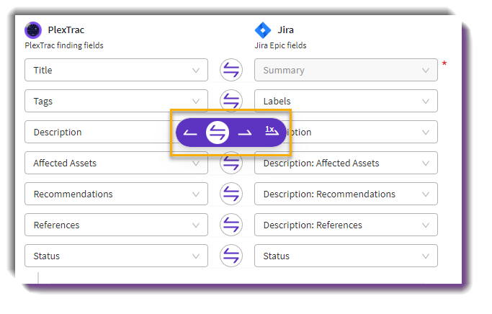Choose right-pointing sync arrow in popup

(x=245, y=133)
